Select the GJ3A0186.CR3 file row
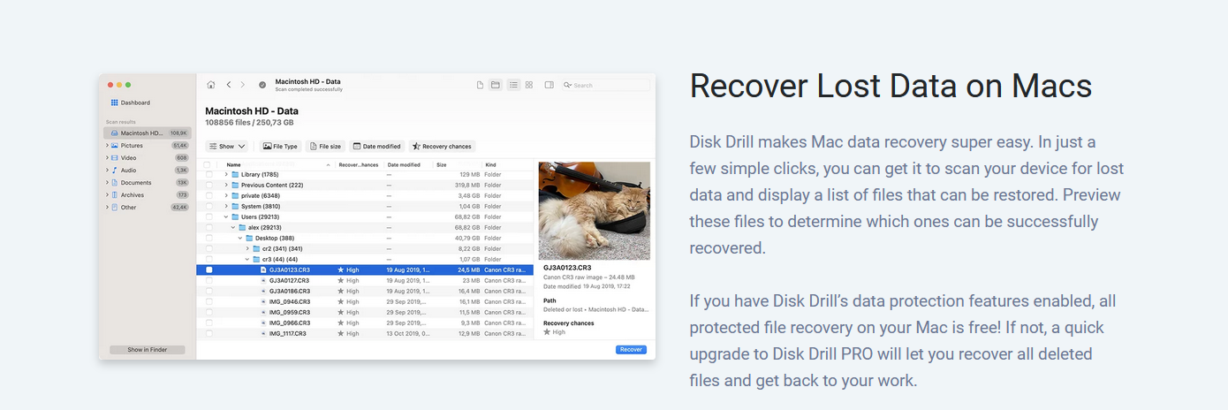Screen dimensions: 1228x410 [x=365, y=291]
